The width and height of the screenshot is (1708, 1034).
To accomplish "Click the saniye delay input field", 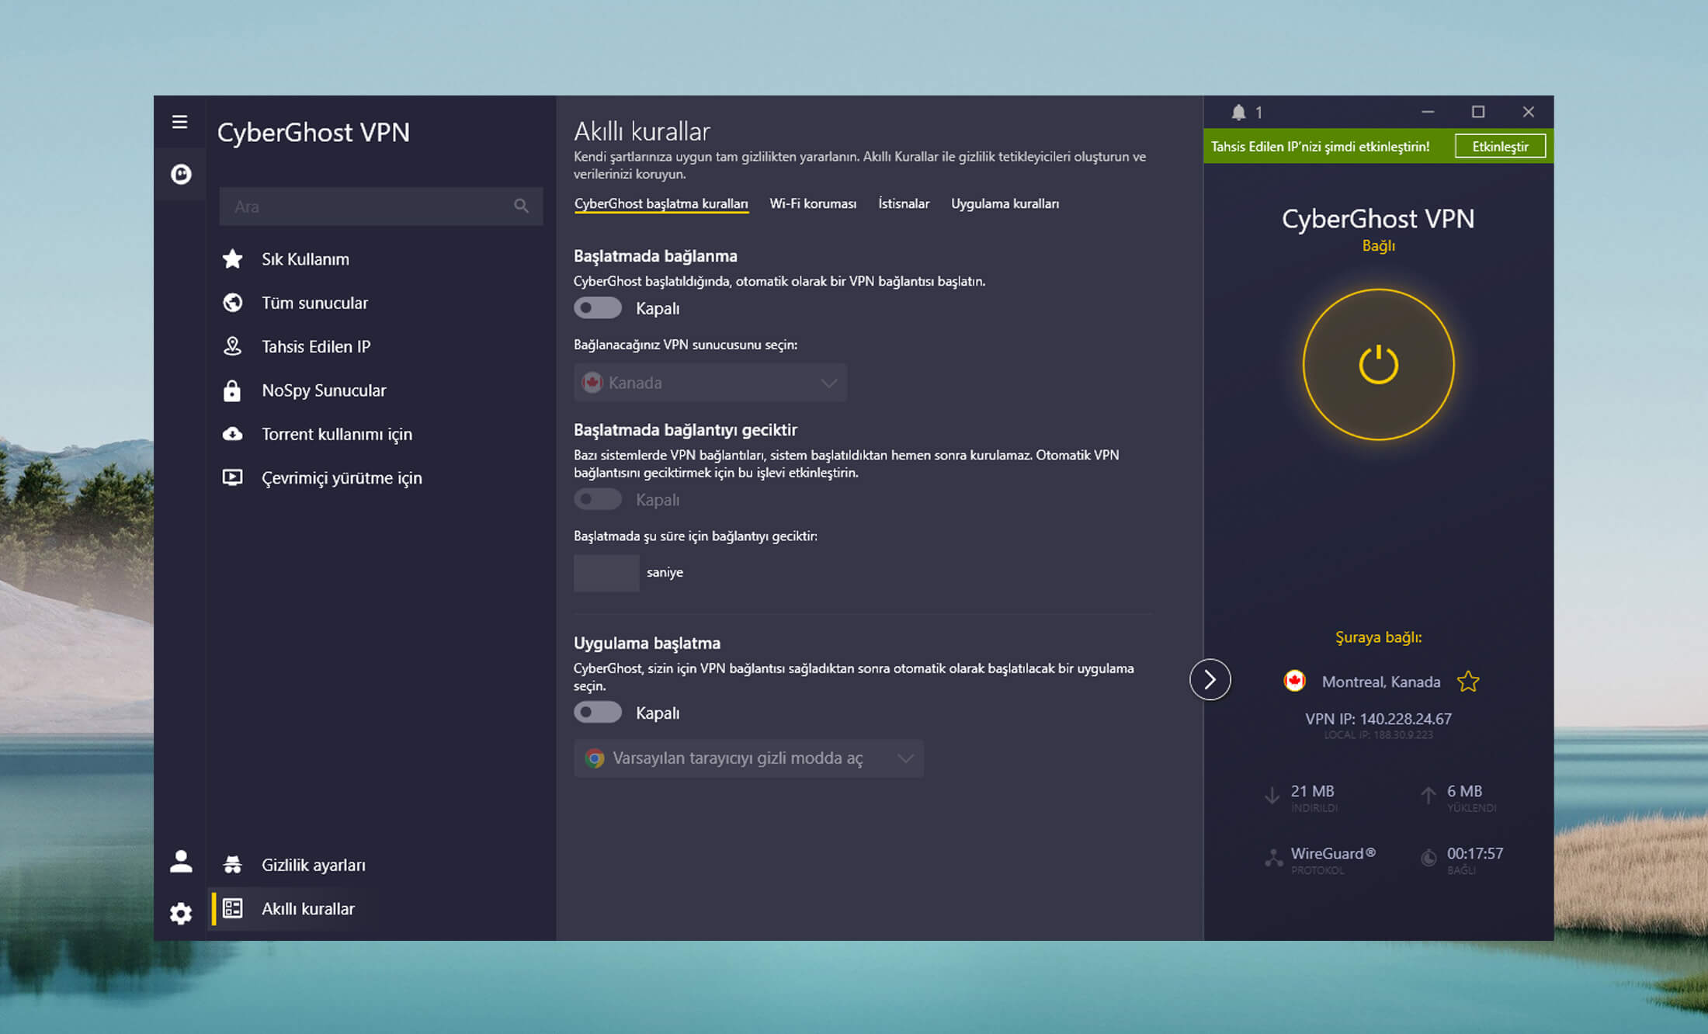I will 604,572.
